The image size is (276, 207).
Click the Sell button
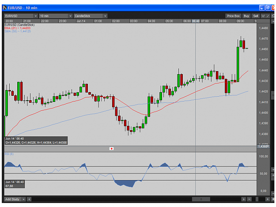(256, 16)
